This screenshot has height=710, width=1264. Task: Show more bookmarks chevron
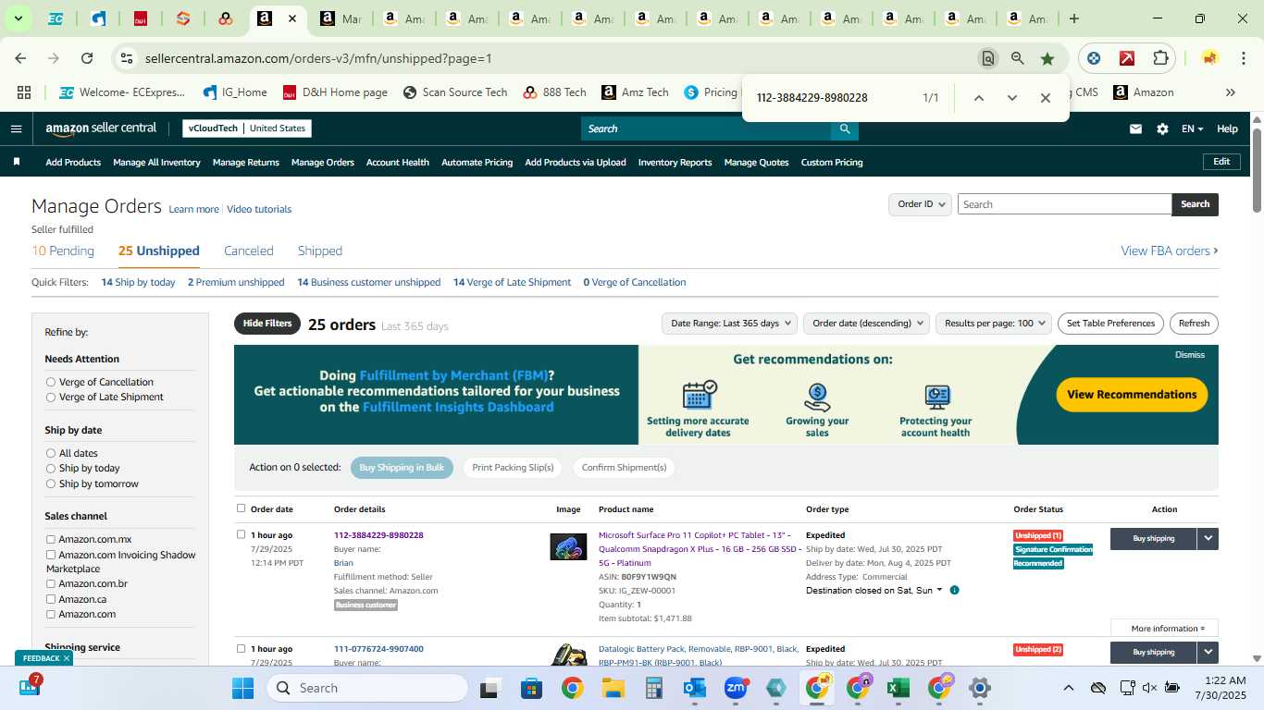(1231, 92)
